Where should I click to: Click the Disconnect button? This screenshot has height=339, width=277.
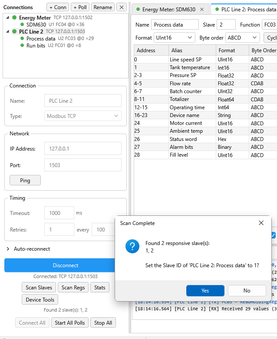point(59,265)
